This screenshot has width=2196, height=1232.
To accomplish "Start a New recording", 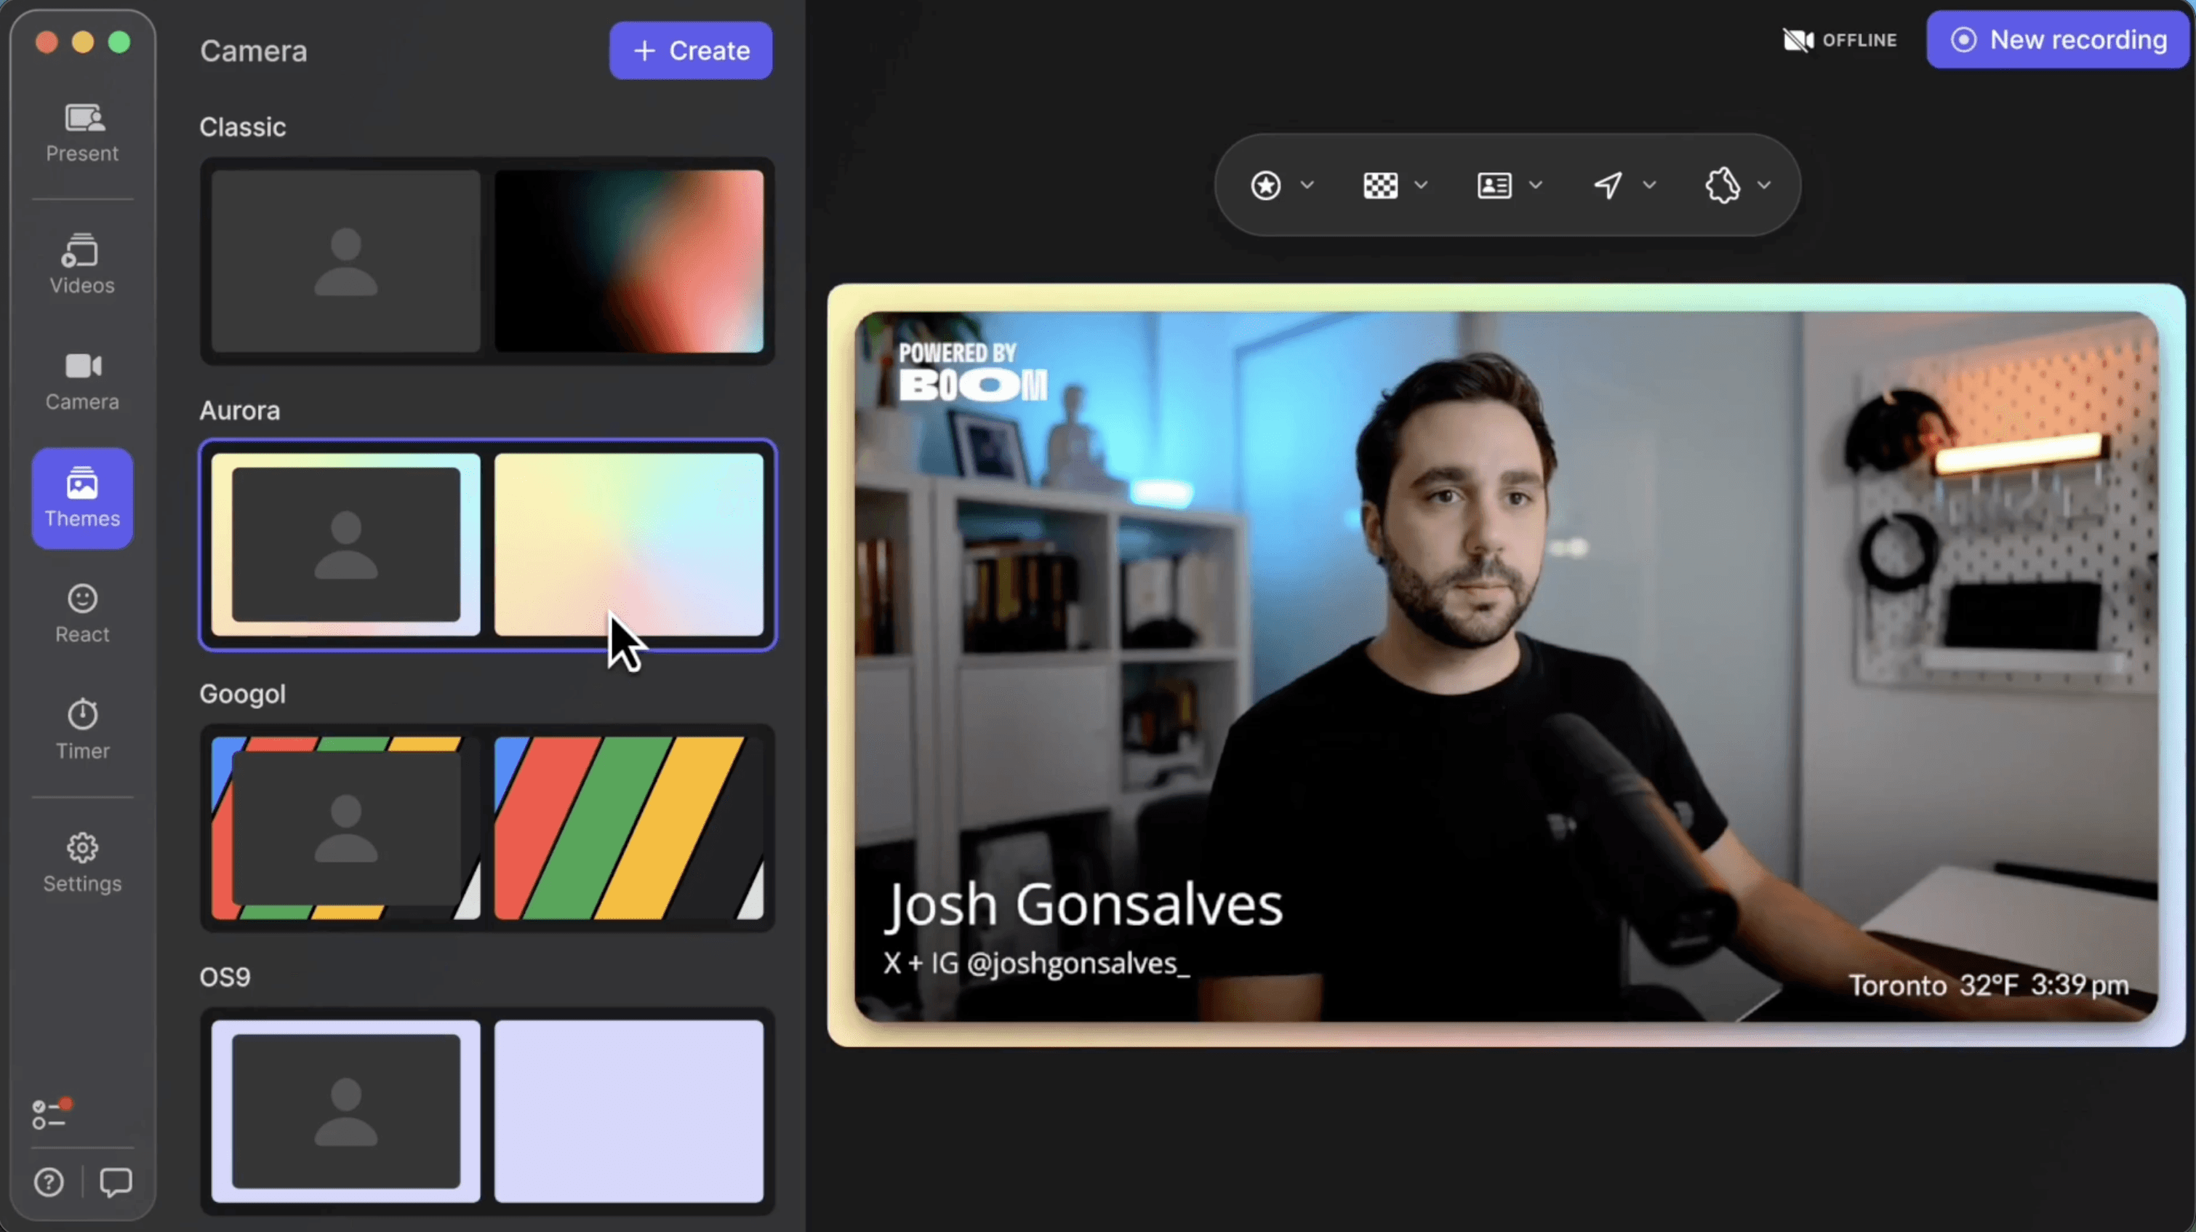I will (2057, 40).
